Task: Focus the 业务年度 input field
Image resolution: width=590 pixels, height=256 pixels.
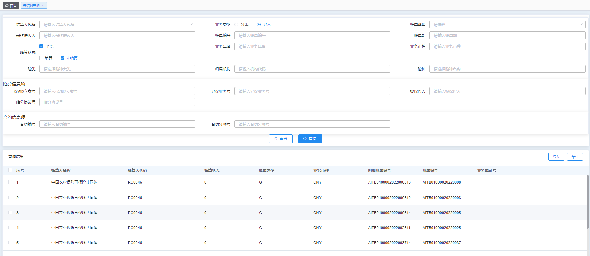Action: [312, 46]
